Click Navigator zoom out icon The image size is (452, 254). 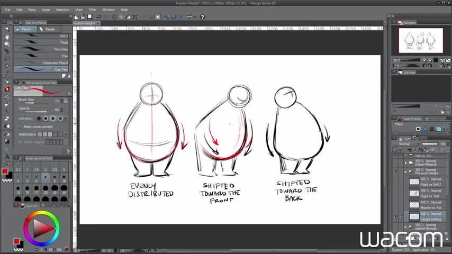point(424,60)
